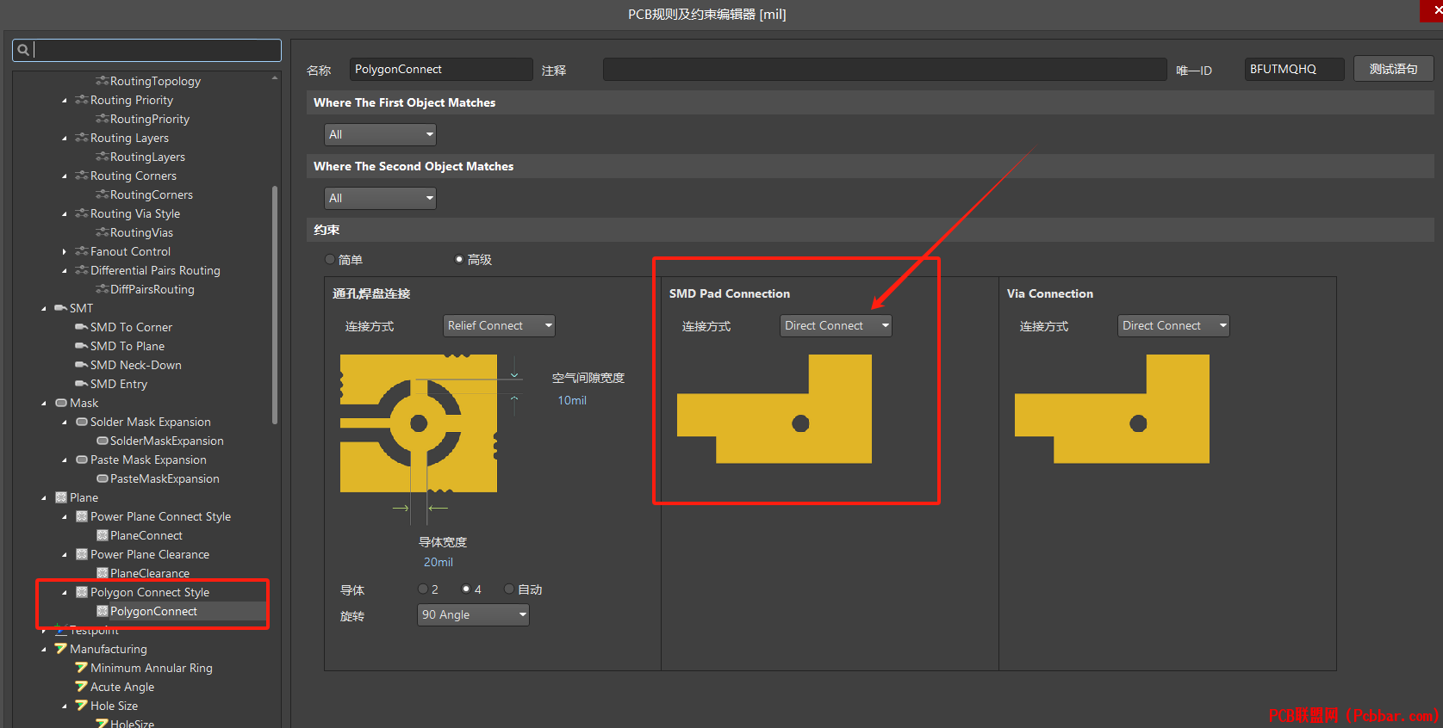Click the PlaneConnect rule icon
The height and width of the screenshot is (728, 1443).
point(103,535)
